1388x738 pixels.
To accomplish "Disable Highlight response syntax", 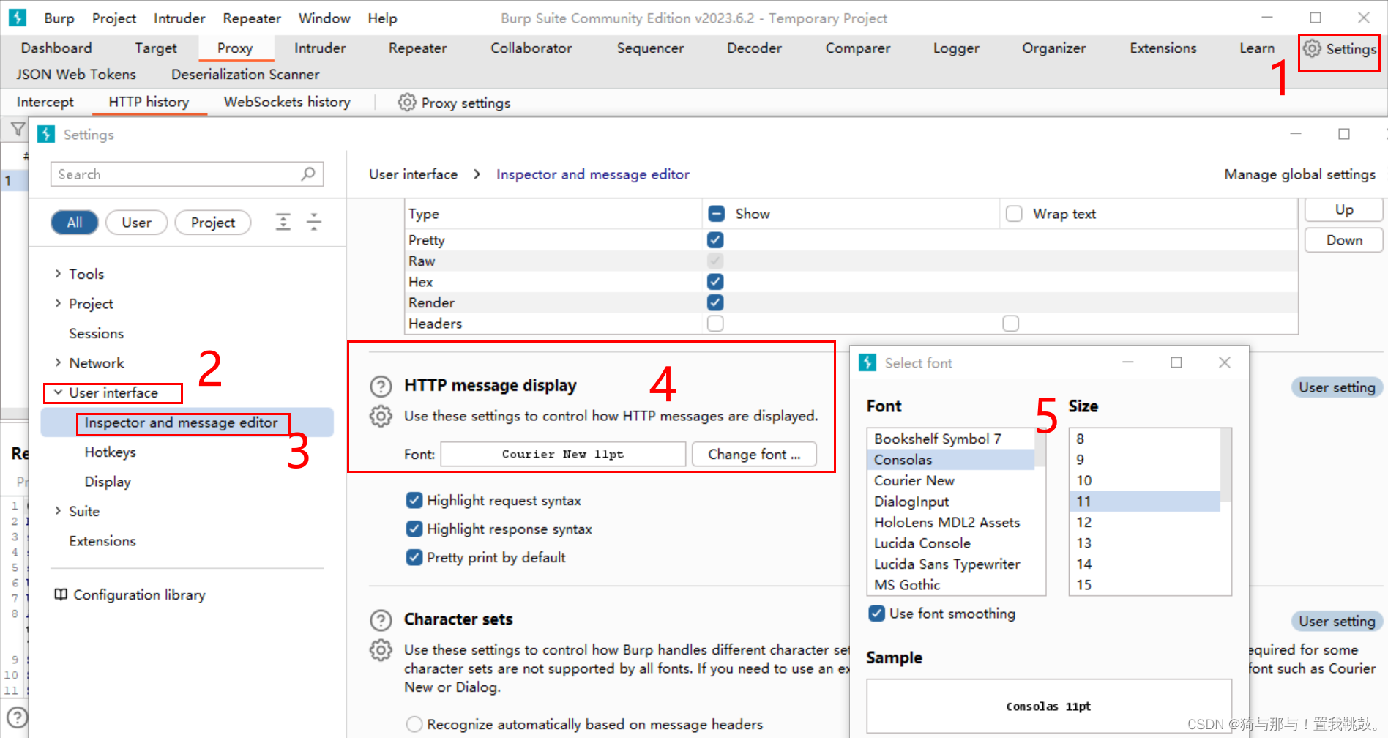I will [x=414, y=529].
